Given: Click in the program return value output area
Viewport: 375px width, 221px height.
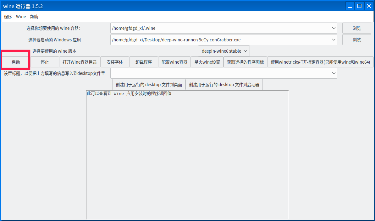Looking at the screenshot, I should [187, 155].
